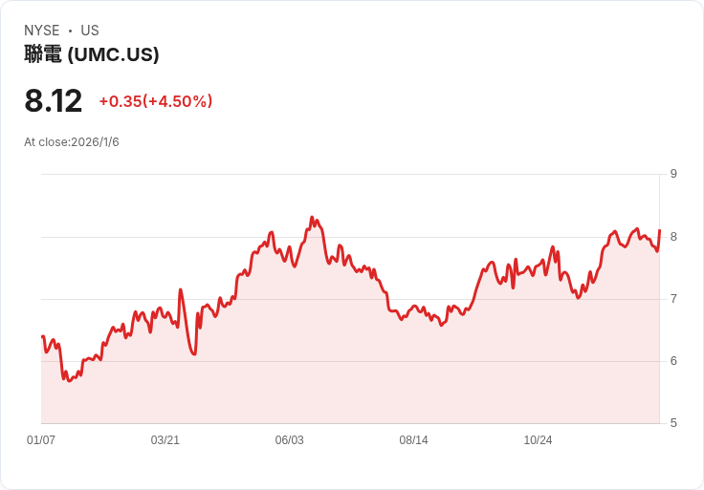Viewport: 704px width, 490px height.
Task: Click the 聯電 (UMC.US) stock title
Action: [x=92, y=54]
